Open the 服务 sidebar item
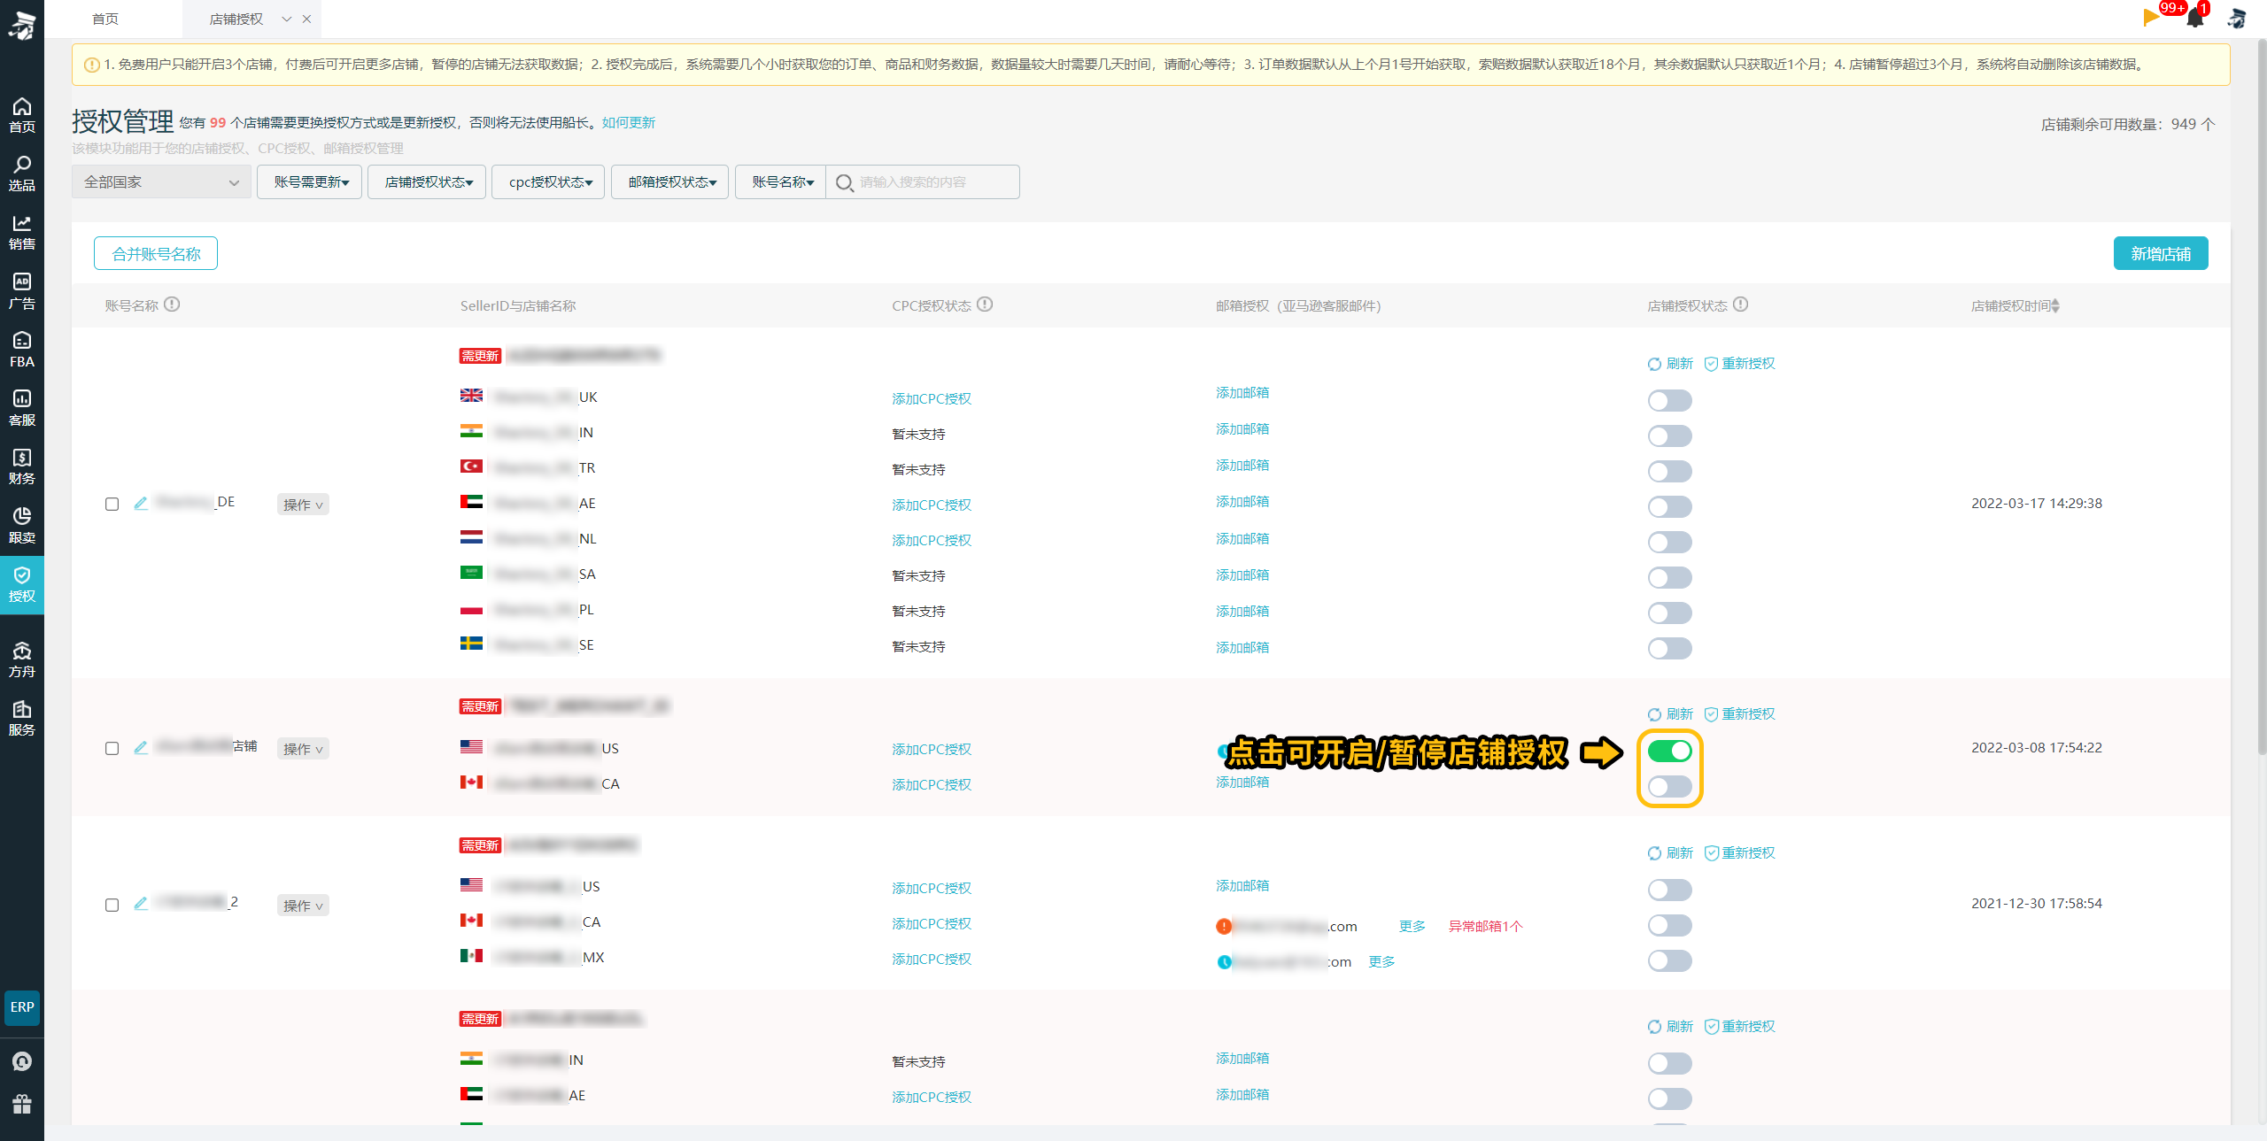This screenshot has width=2267, height=1141. (22, 718)
